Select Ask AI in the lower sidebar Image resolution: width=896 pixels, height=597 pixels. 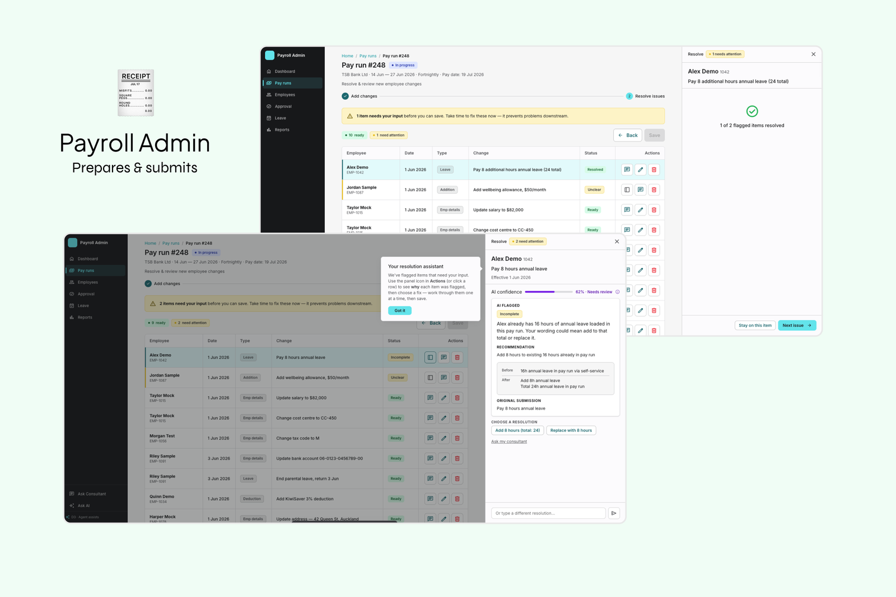[x=96, y=505]
